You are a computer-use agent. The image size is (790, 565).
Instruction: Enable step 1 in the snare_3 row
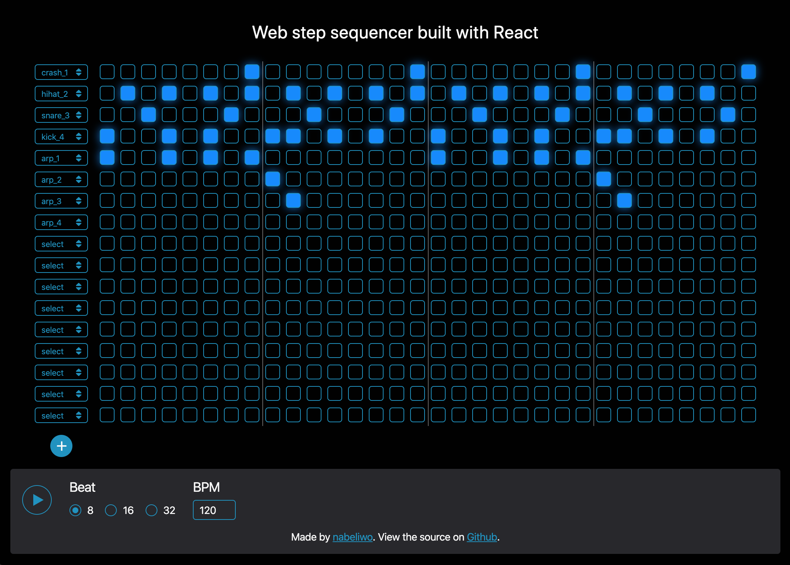click(107, 115)
